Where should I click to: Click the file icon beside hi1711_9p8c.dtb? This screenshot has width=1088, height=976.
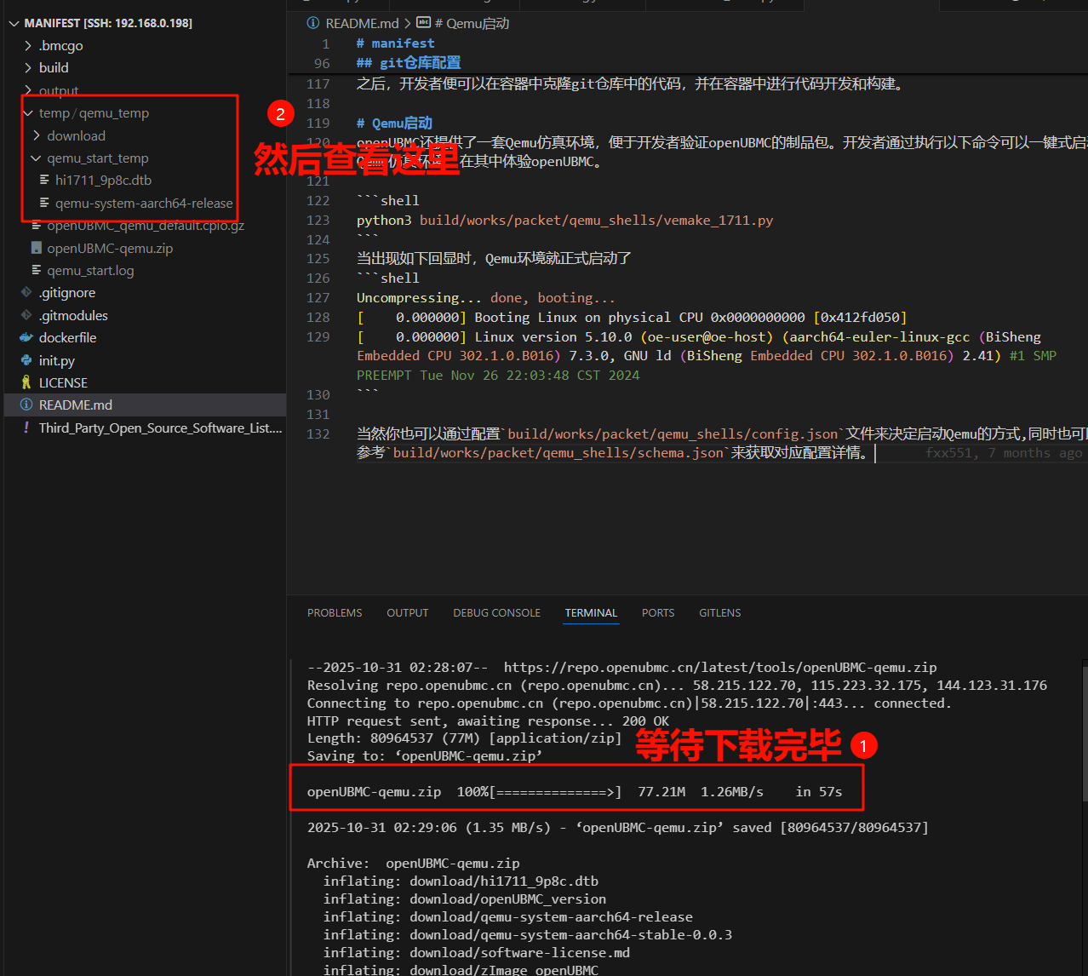44,181
